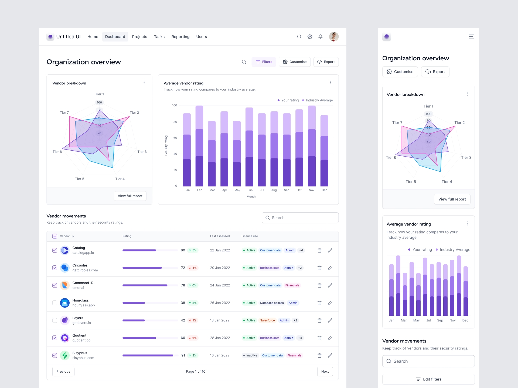This screenshot has width=518, height=388.
Task: Click the user avatar profile picture
Action: point(334,37)
